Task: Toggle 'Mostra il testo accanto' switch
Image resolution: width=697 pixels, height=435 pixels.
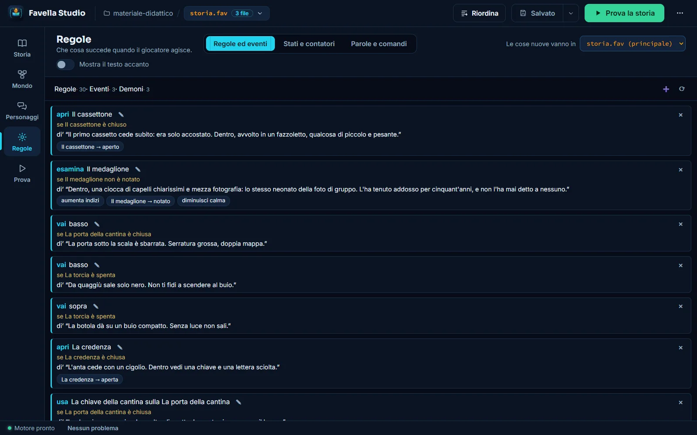Action: [65, 64]
